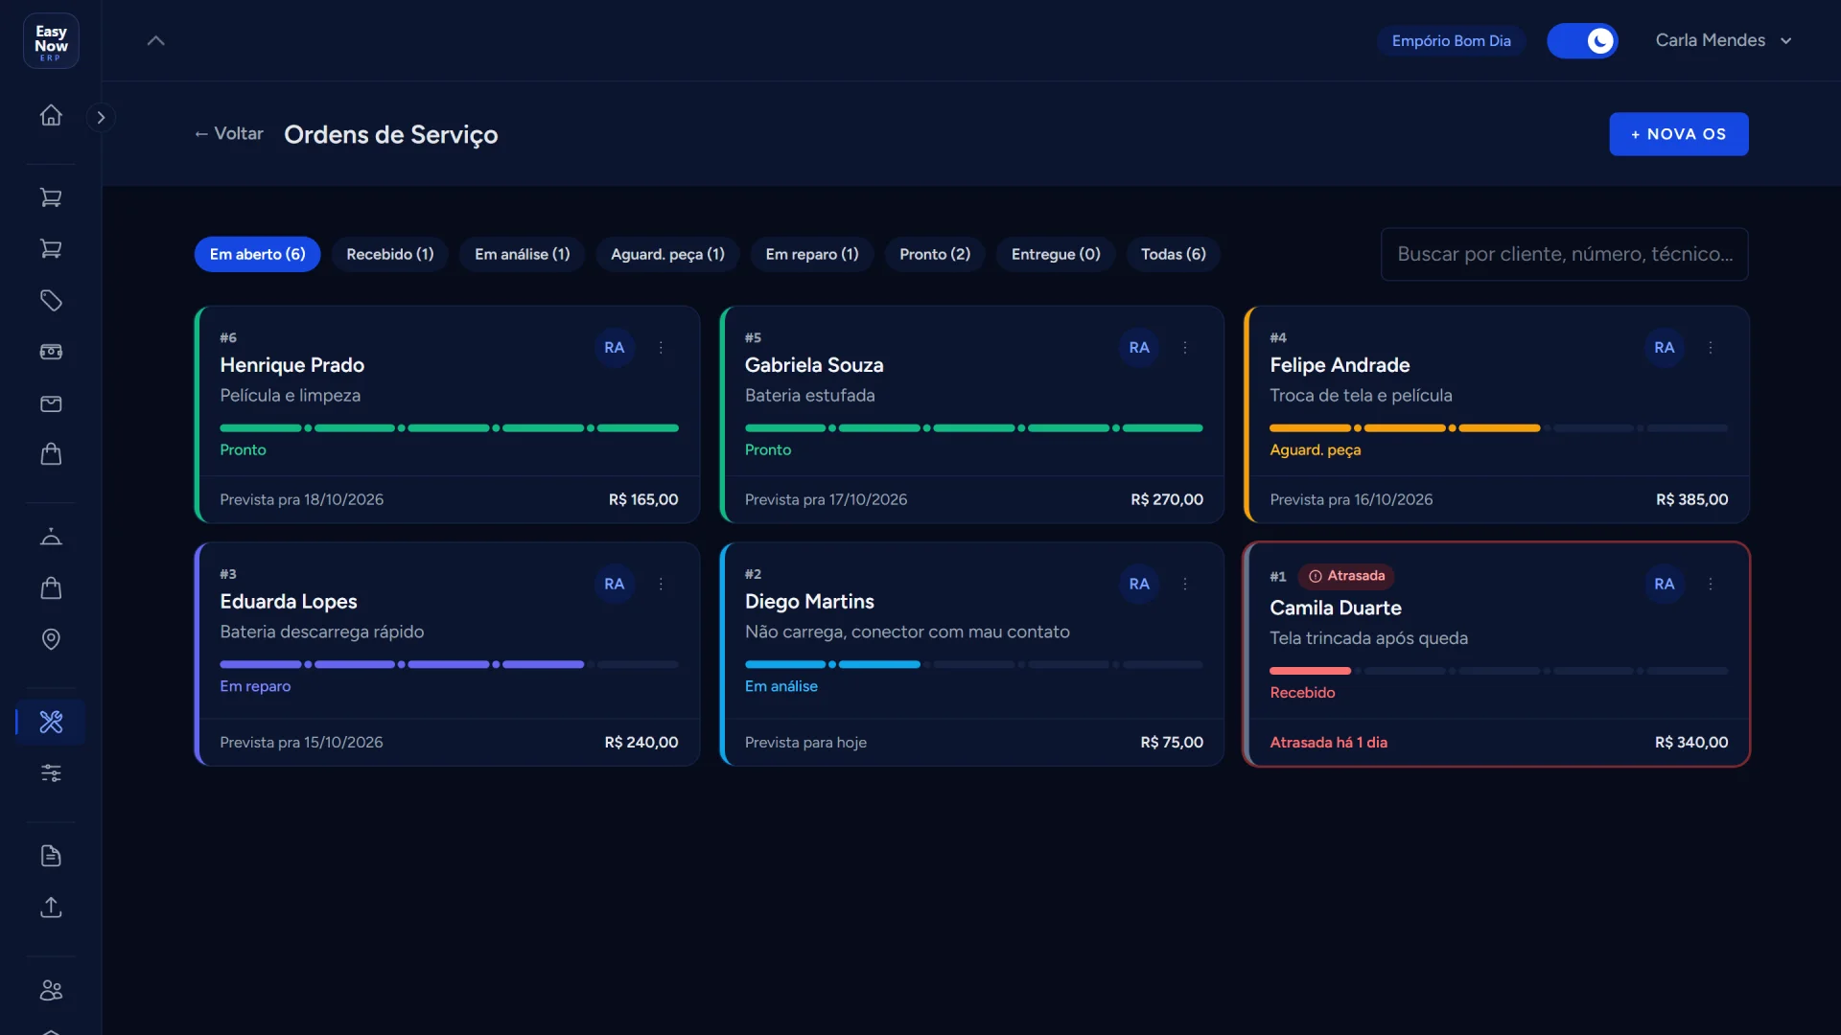Click the upload arrow sidebar icon
This screenshot has height=1035, width=1841.
tap(51, 907)
